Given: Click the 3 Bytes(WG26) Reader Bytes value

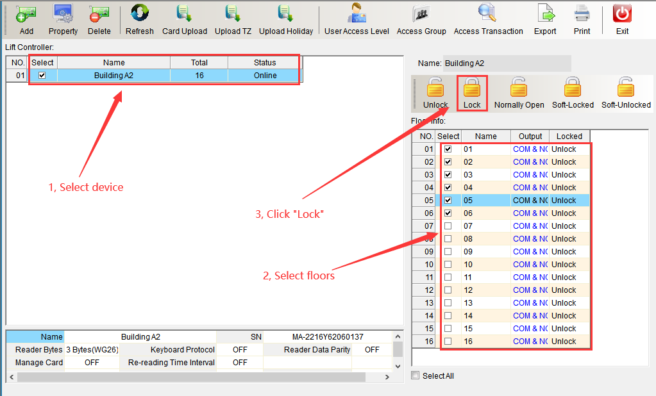Looking at the screenshot, I should click(x=92, y=350).
